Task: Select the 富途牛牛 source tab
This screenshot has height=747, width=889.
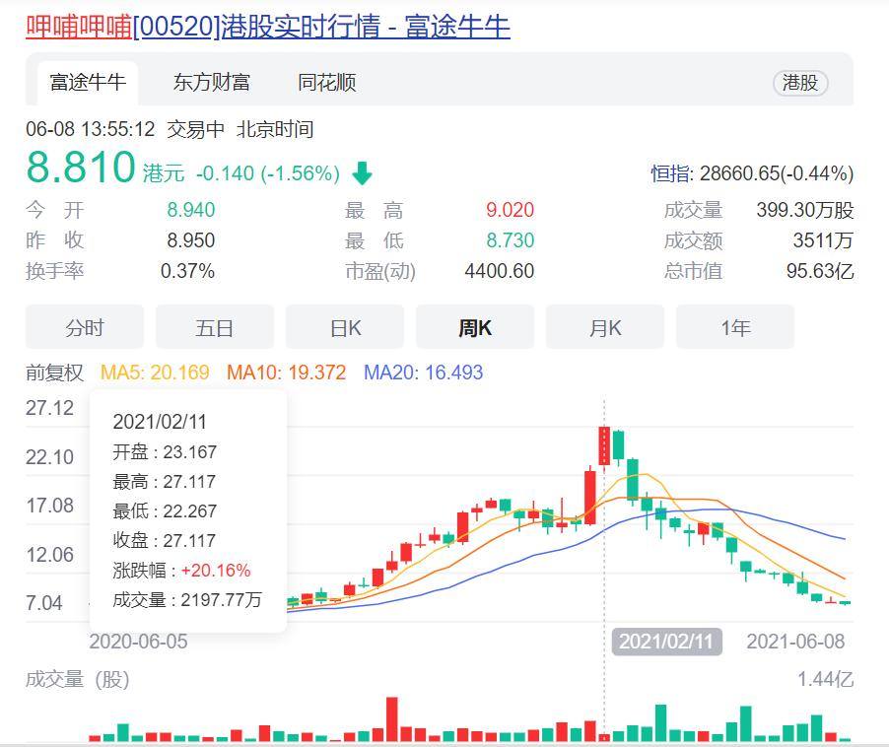Action: 88,83
